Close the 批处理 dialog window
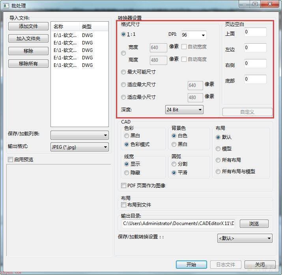The image size is (282, 275). click(x=270, y=4)
